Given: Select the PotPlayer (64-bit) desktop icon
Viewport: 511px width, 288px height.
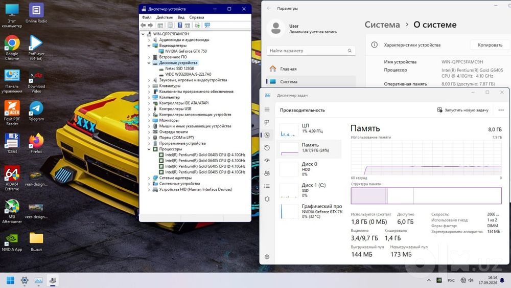Looking at the screenshot, I should pos(36,48).
